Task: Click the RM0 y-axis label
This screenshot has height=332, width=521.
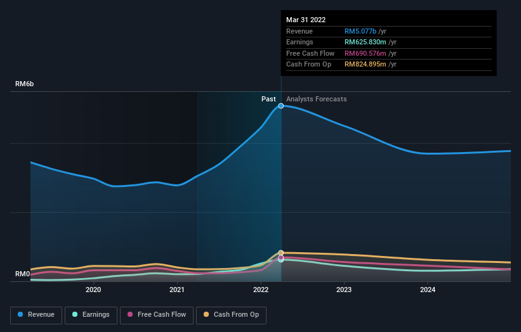Action: coord(23,274)
